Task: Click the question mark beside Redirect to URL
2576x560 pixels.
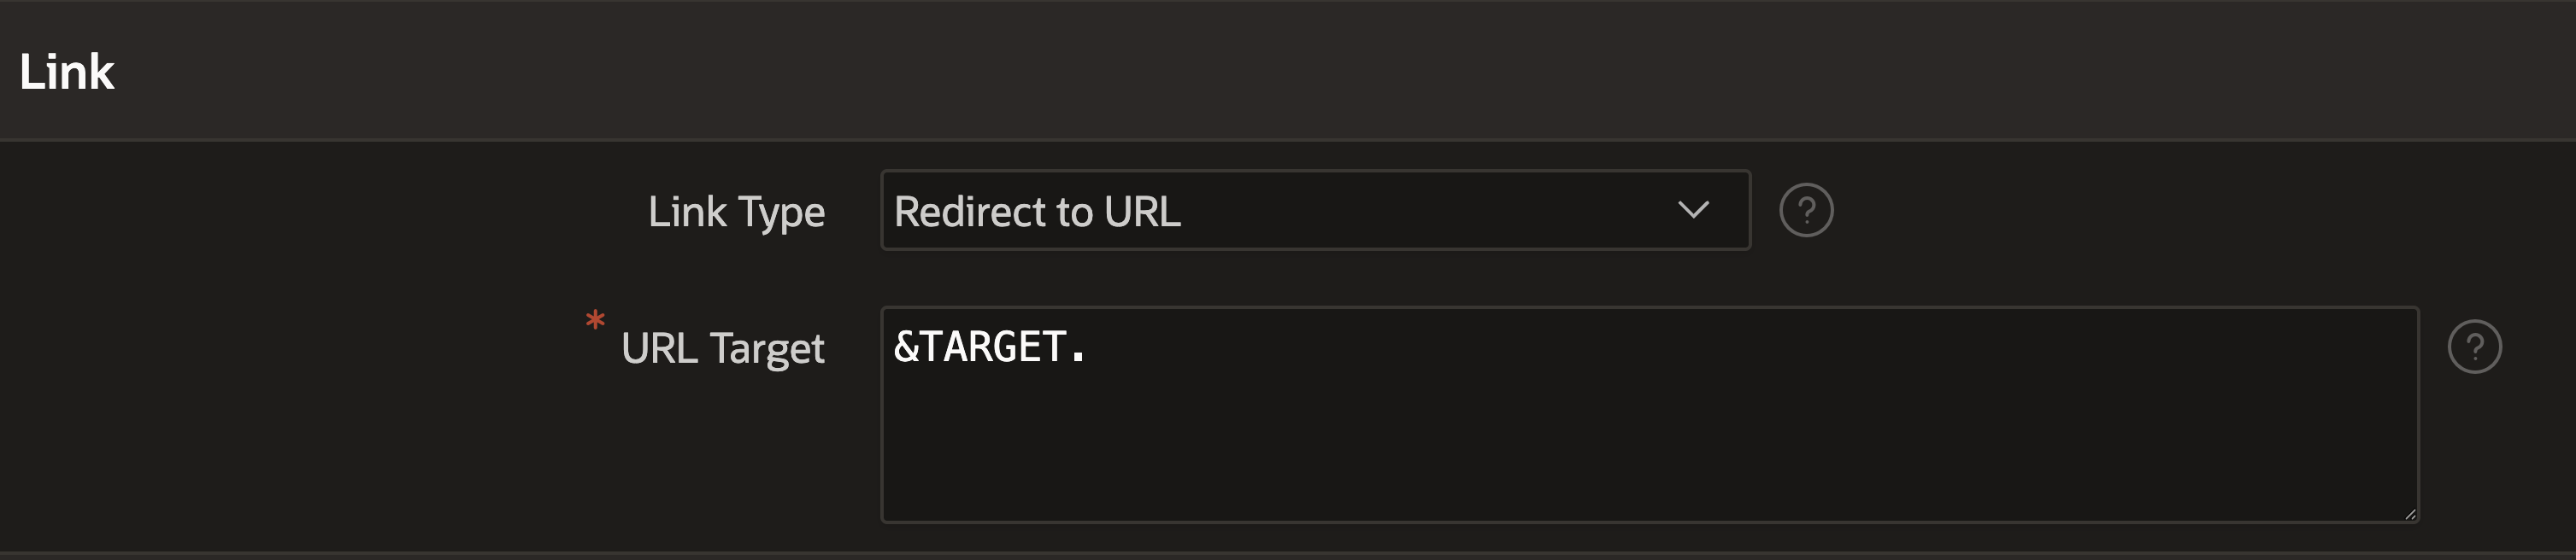Action: click(1806, 211)
